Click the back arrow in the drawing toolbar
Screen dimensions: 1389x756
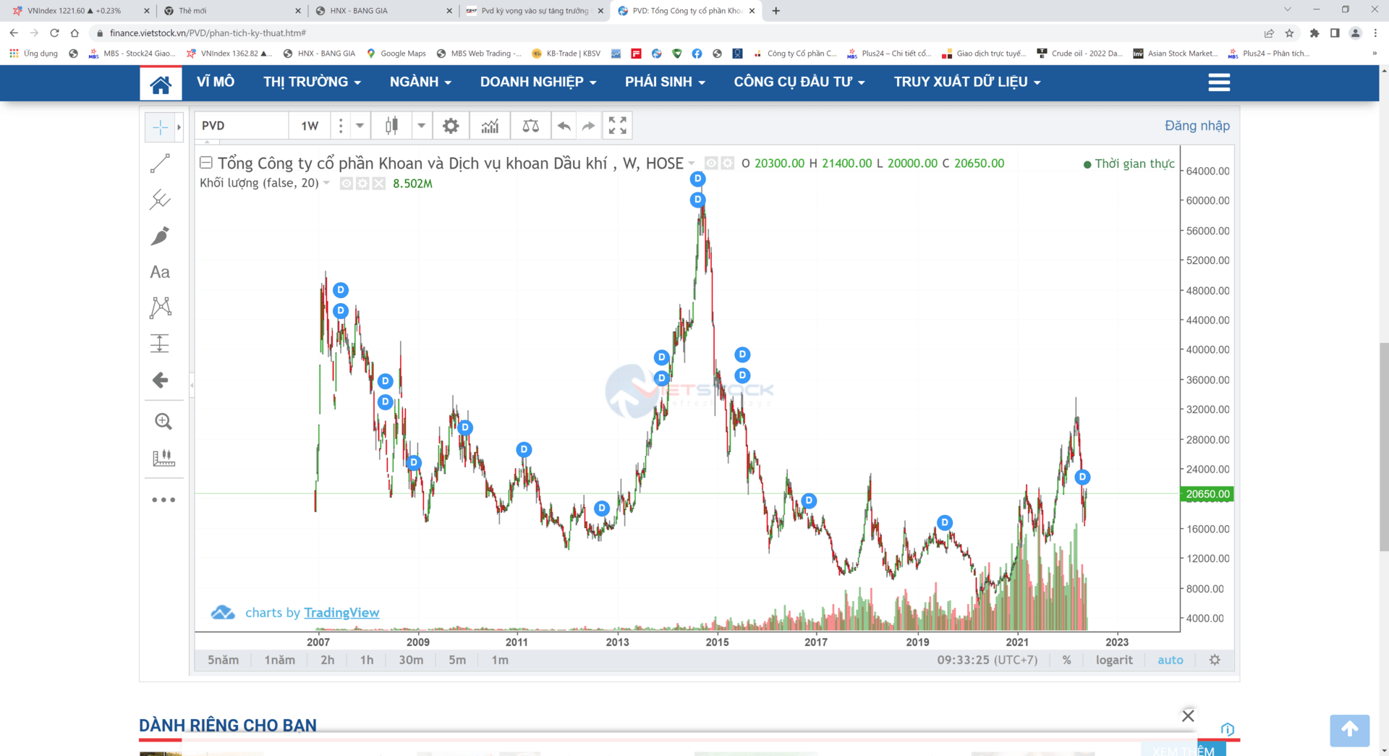click(x=160, y=380)
